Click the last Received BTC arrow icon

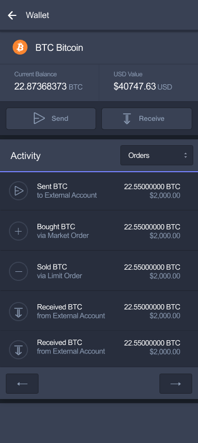pos(18,350)
